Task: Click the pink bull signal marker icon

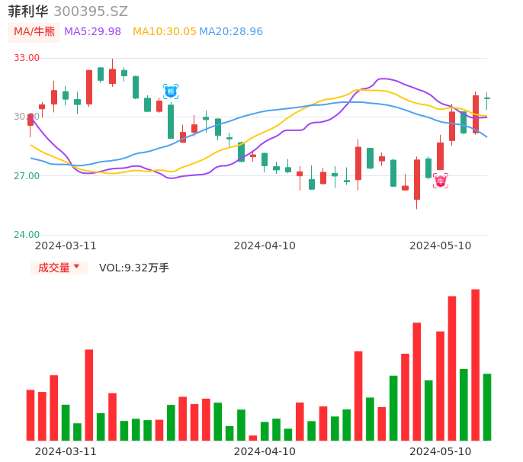Action: tap(441, 181)
